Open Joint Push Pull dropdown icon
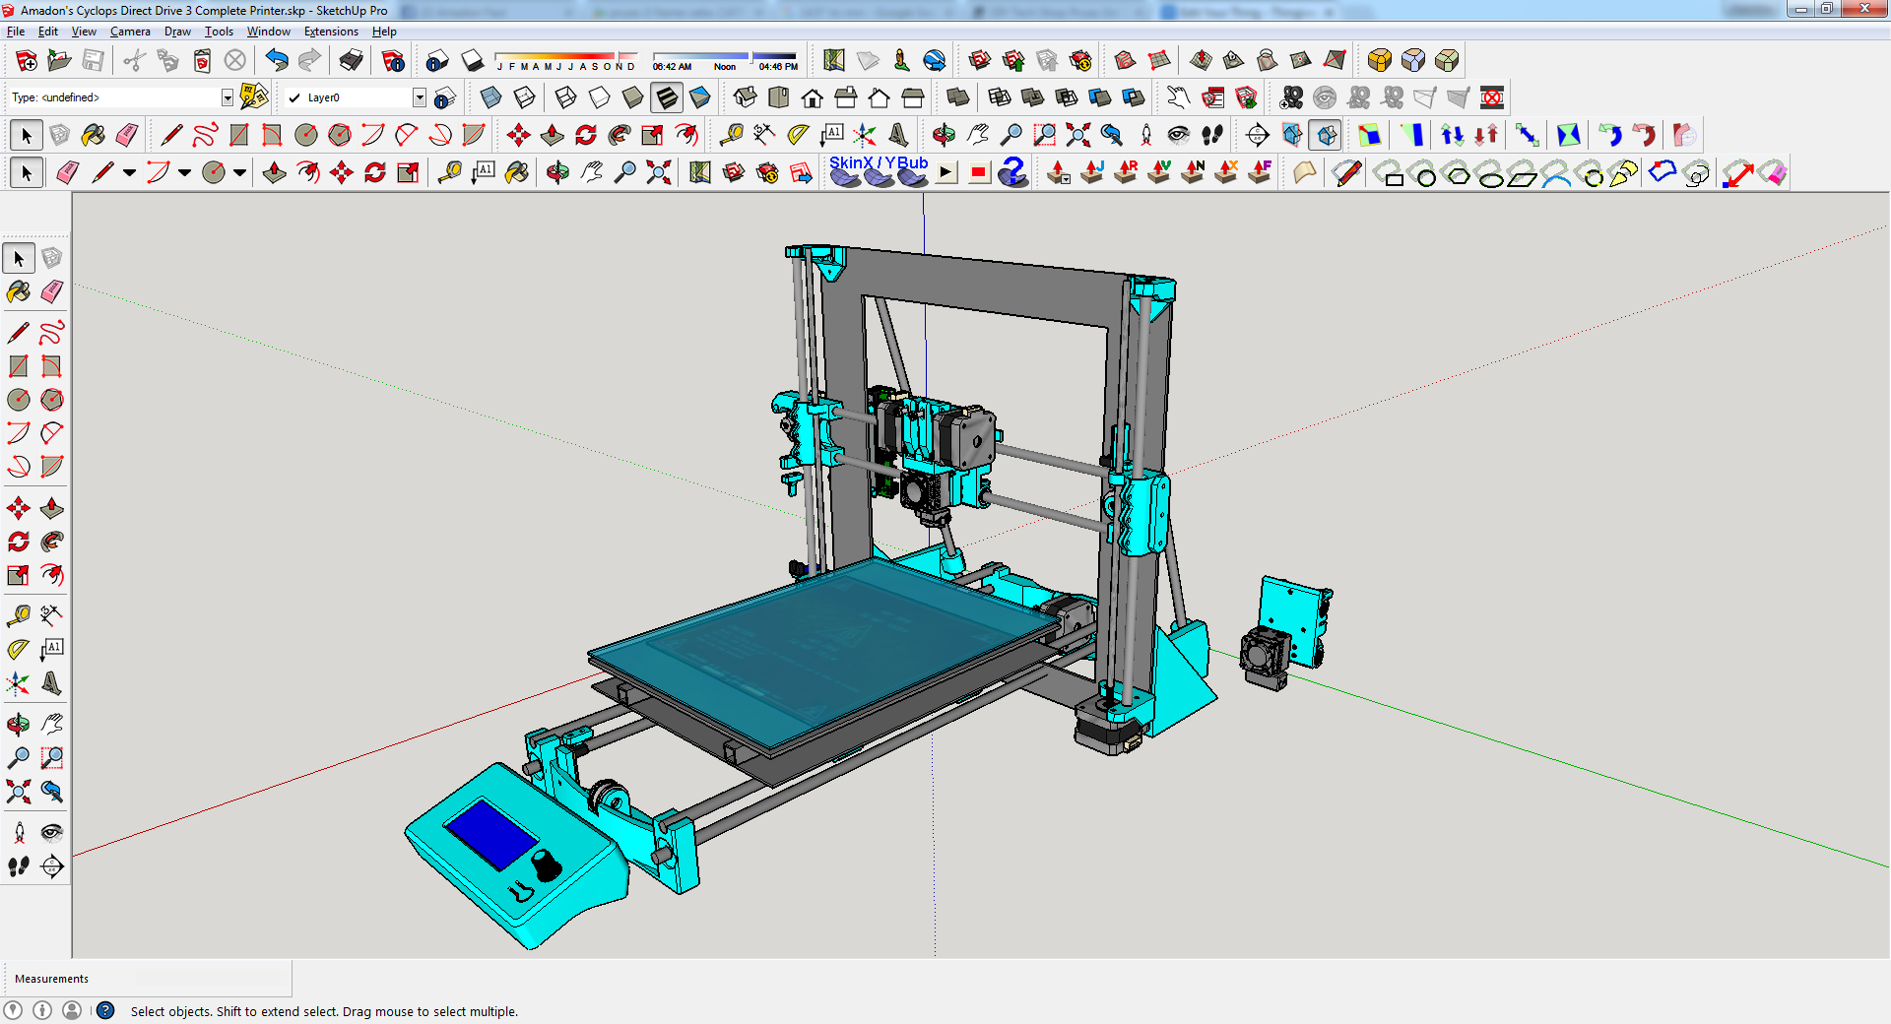Screen dimensions: 1891x1024 click(x=1059, y=172)
